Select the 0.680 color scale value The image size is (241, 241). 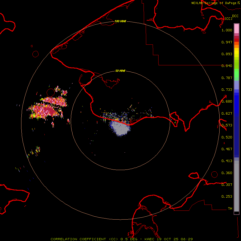tap(227, 101)
